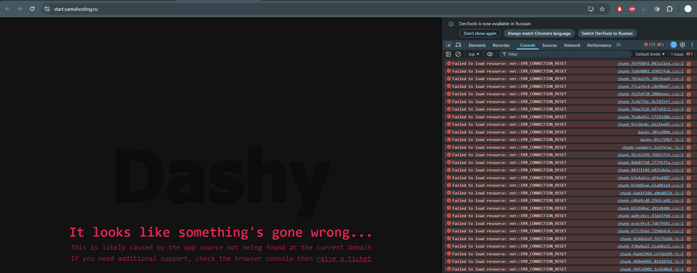
Task: Open the Extensions puzzle icon
Action: (669, 9)
